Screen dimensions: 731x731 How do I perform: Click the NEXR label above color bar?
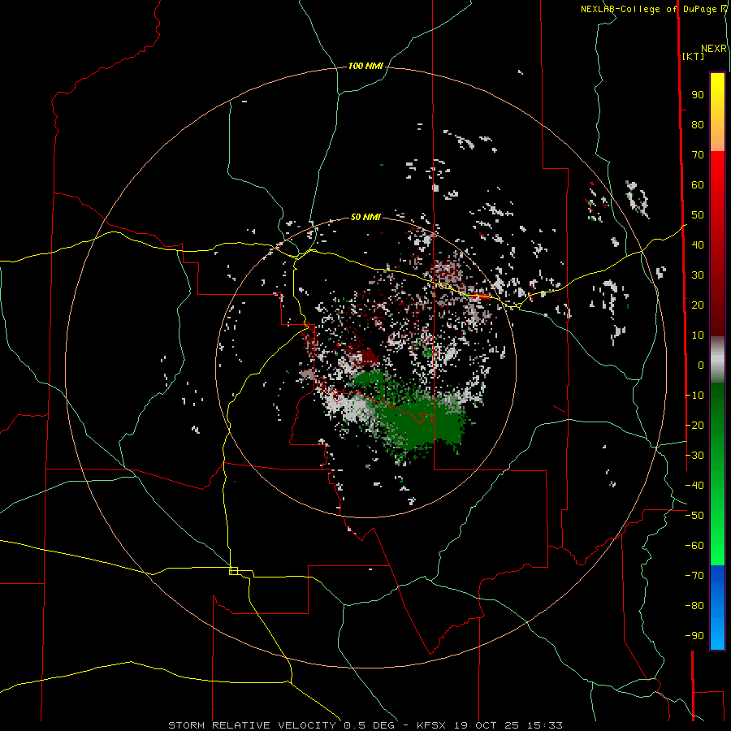pos(714,49)
